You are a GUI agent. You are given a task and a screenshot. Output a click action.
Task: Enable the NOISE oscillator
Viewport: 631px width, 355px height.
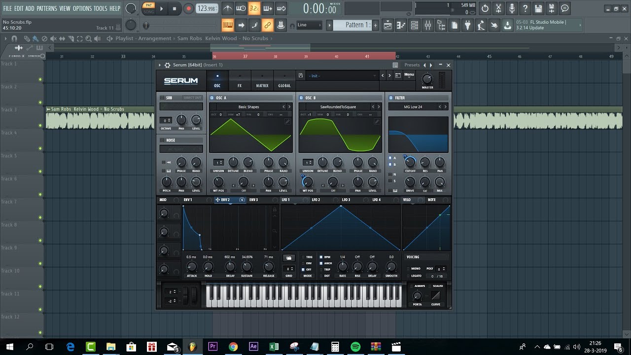tap(162, 140)
